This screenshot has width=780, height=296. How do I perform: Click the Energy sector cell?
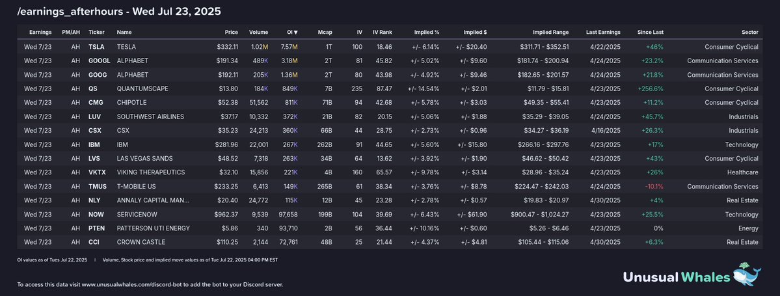click(x=749, y=228)
